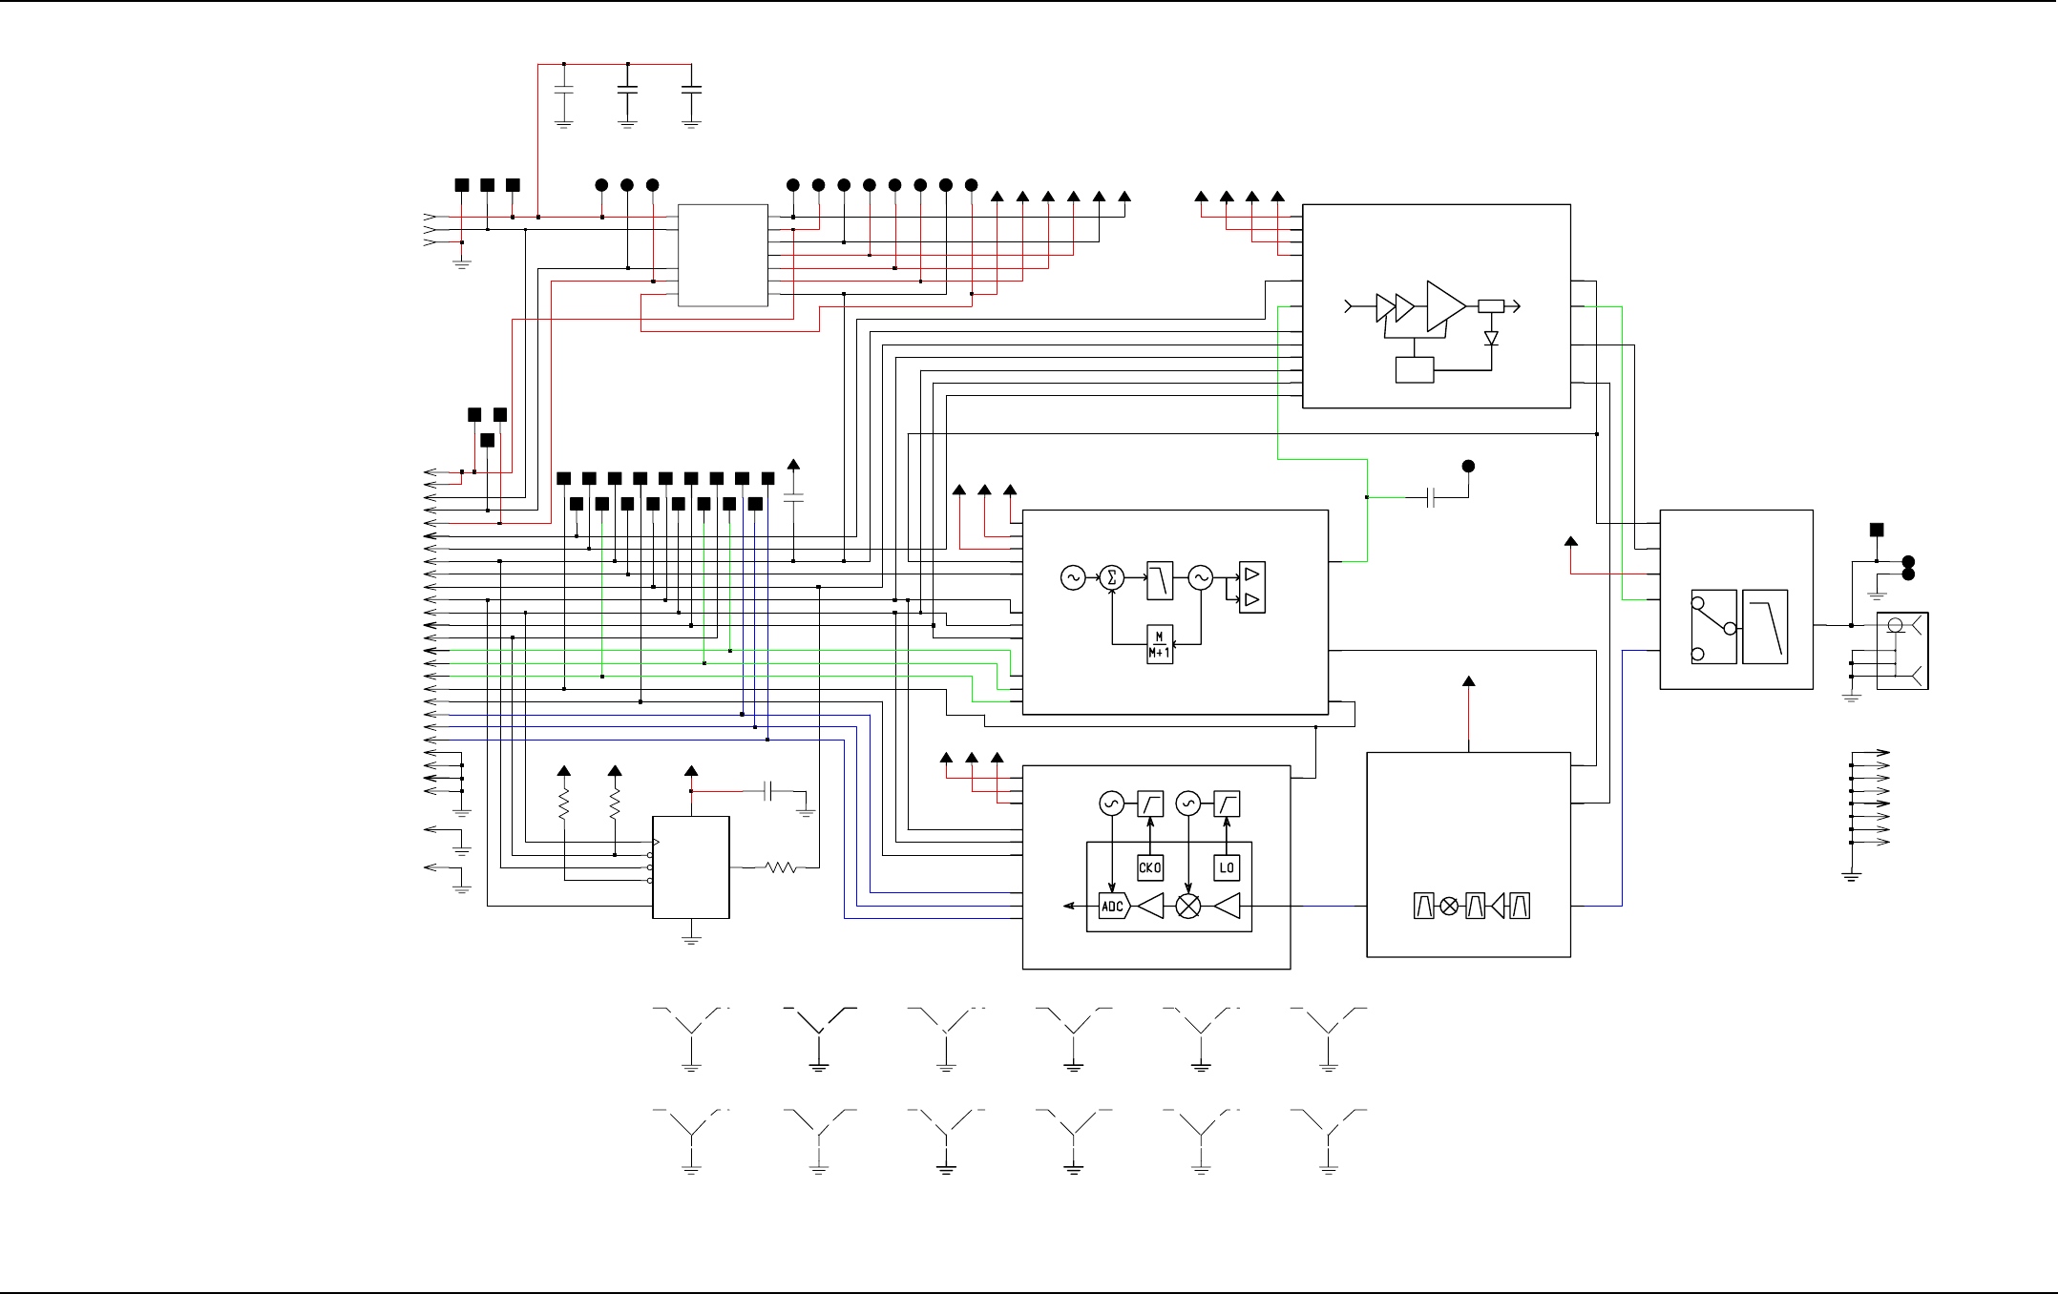This screenshot has height=1294, width=2058.
Task: Click the oscillator symbol left of the sigma node
Action: pyautogui.click(x=1073, y=577)
